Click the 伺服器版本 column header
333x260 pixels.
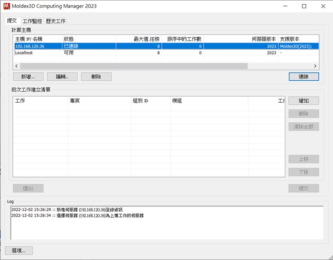[264, 39]
